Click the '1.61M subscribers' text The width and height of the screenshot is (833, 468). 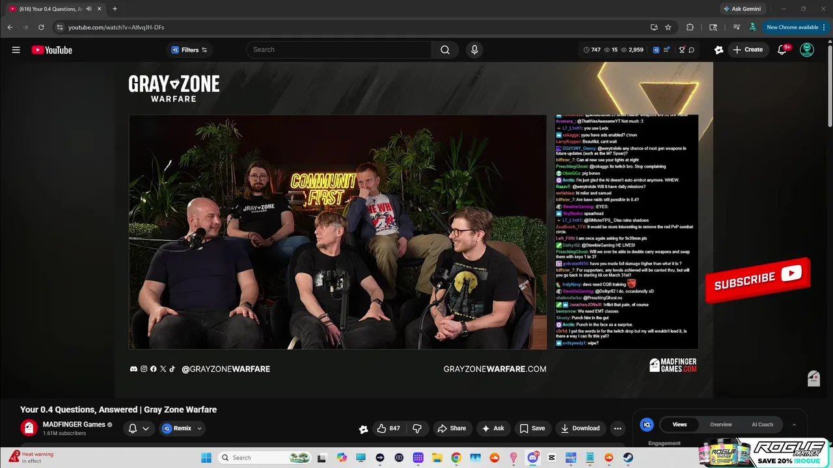coord(64,434)
